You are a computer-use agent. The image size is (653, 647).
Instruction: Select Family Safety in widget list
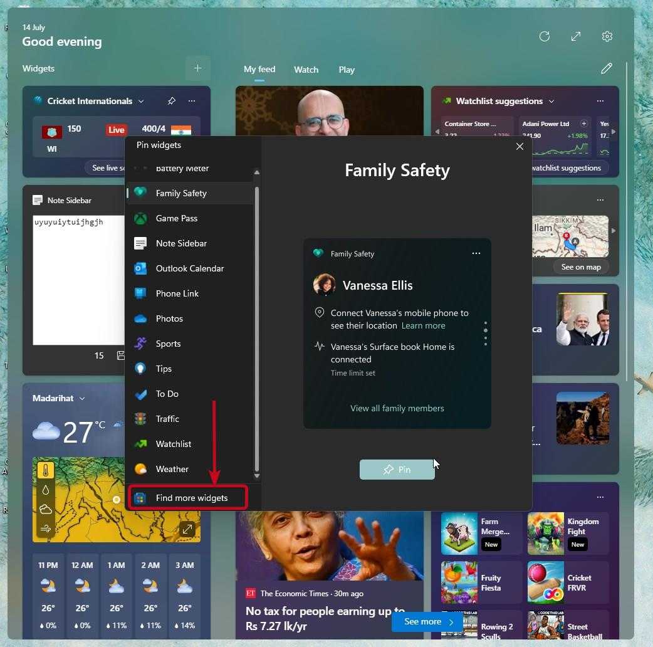point(190,193)
